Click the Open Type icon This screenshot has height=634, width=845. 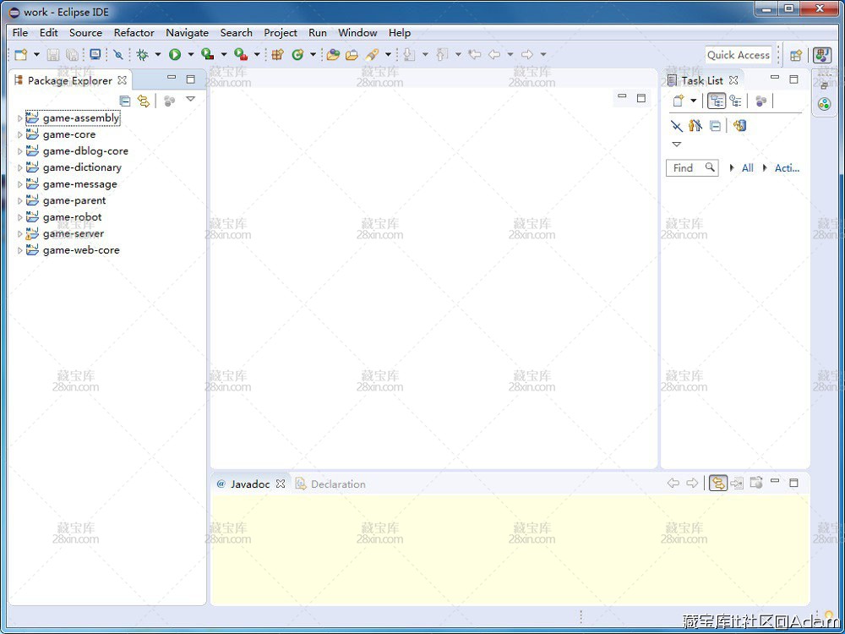point(333,54)
